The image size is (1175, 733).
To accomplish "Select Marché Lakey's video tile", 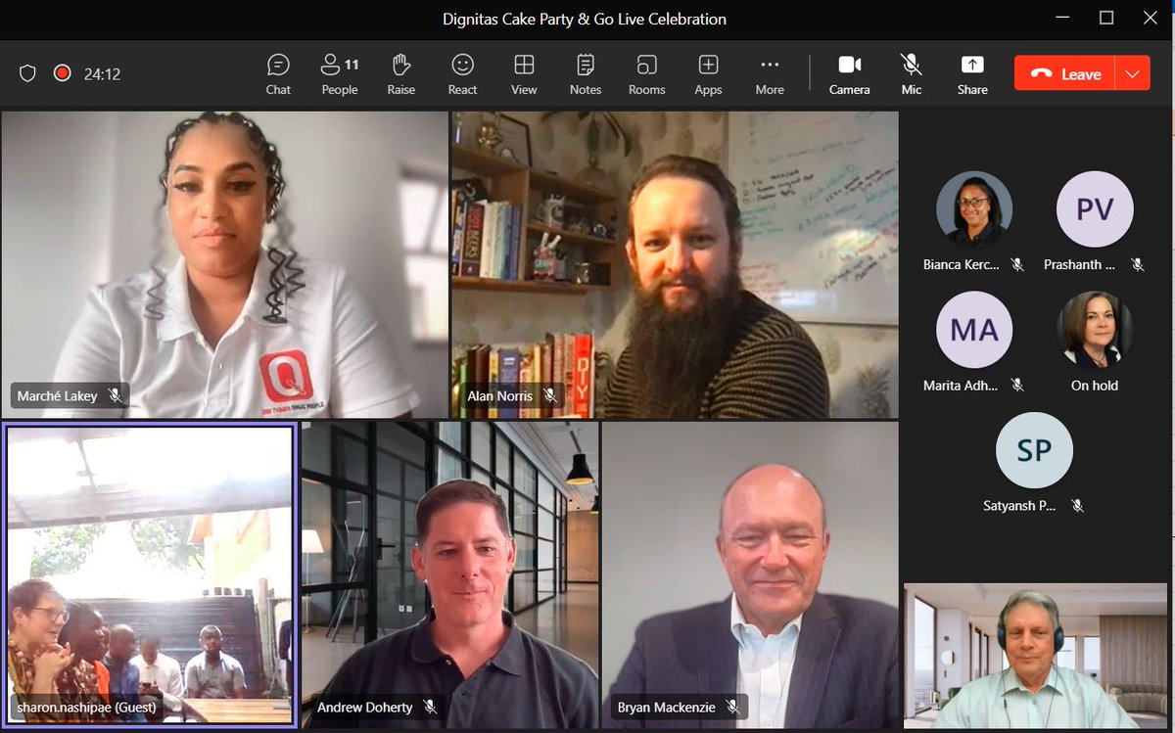I will [x=225, y=264].
